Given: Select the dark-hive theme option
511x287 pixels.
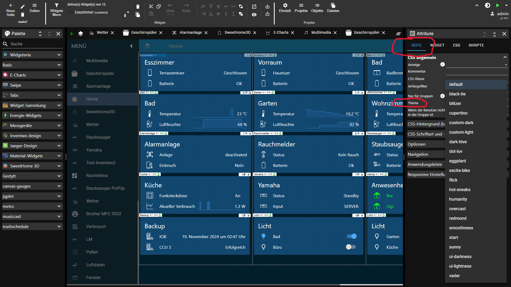Looking at the screenshot, I should [x=458, y=142].
